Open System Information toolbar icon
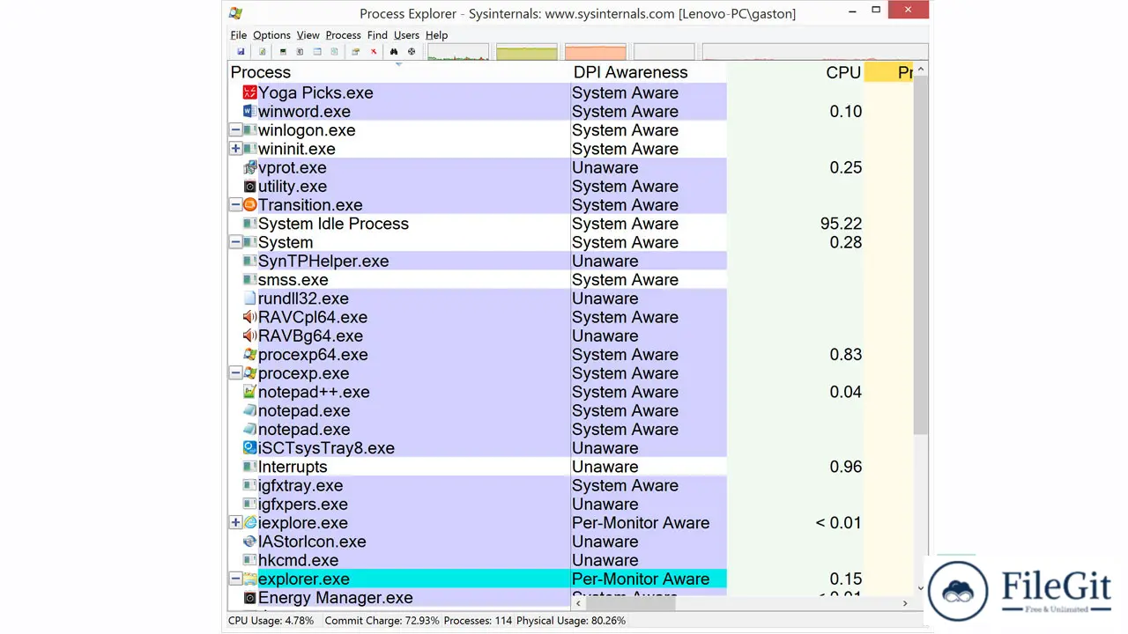 [x=283, y=52]
